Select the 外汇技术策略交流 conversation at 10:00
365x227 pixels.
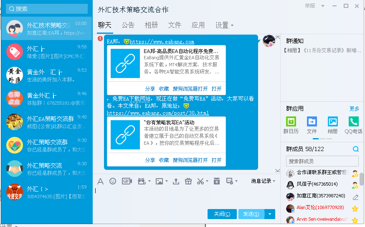(46, 28)
